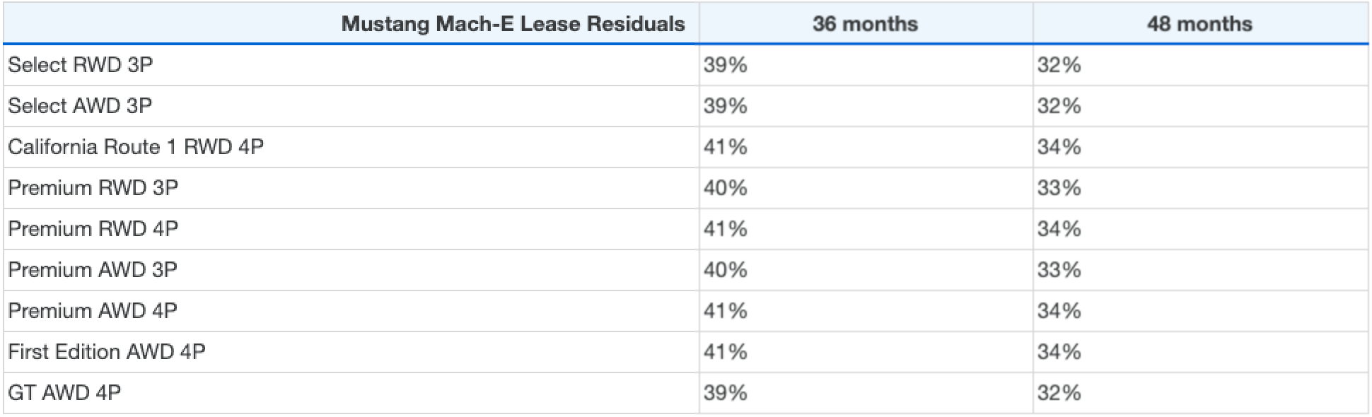This screenshot has width=1372, height=417.
Task: Click GT AWD 4P's 36-month residual value
Action: pyautogui.click(x=725, y=393)
